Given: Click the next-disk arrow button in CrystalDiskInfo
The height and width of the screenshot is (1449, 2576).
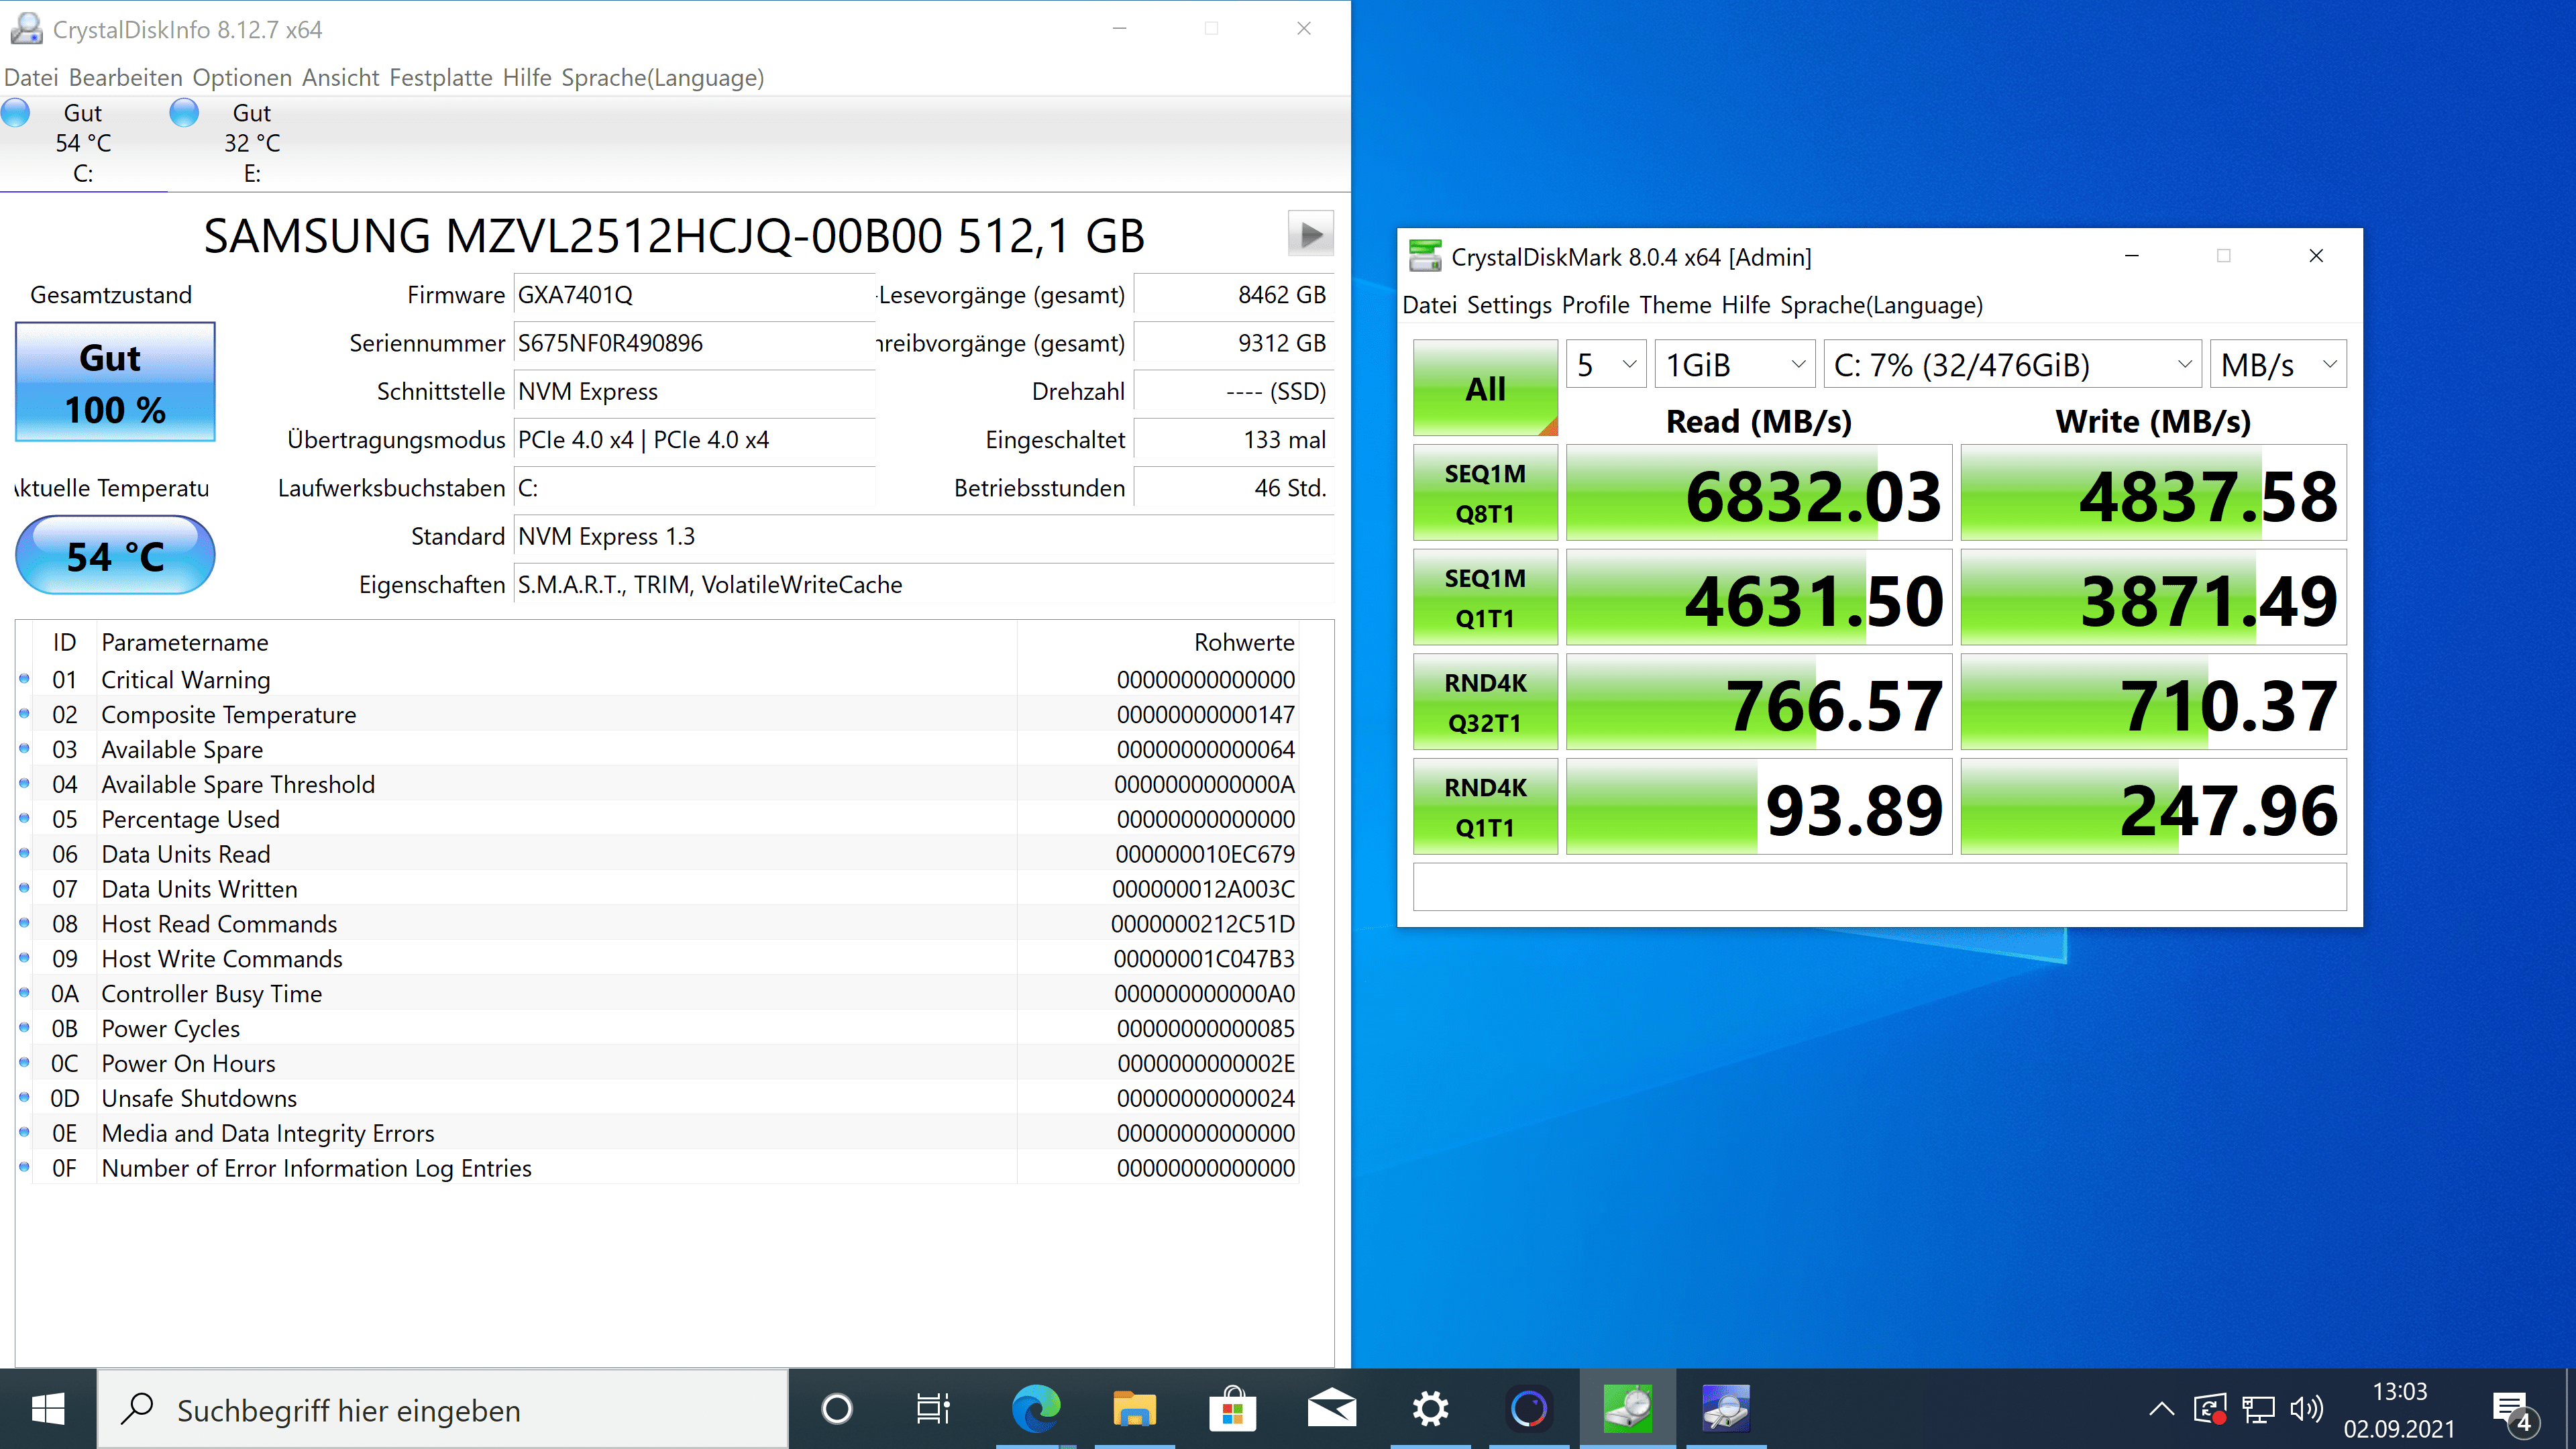Looking at the screenshot, I should (1310, 235).
